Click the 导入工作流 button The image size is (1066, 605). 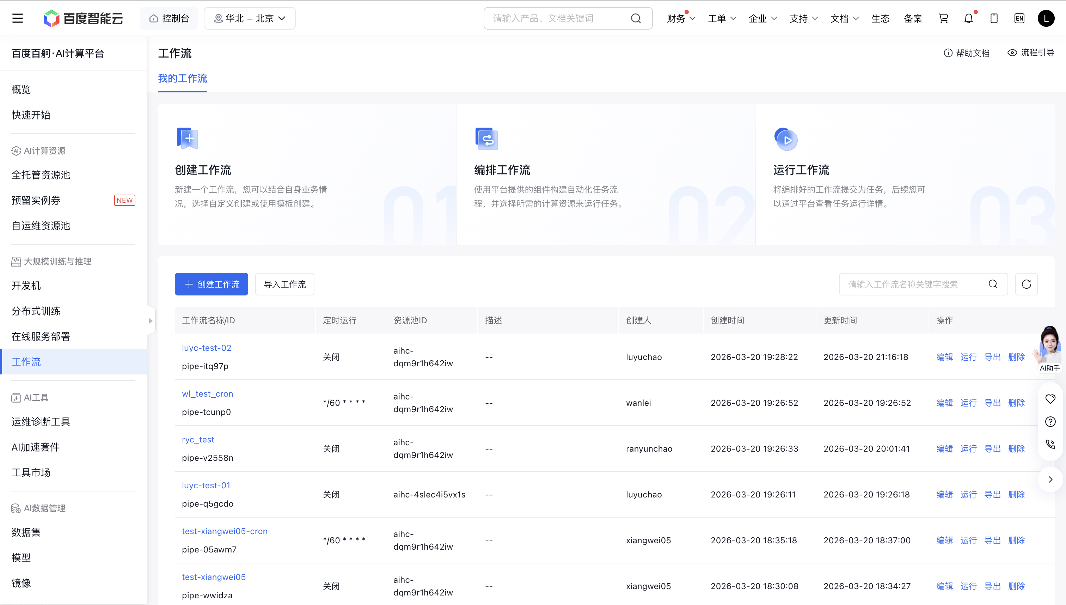click(284, 284)
